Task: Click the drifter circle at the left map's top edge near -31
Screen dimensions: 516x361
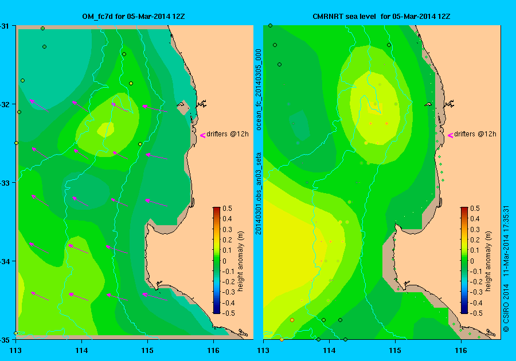Action: point(42,28)
